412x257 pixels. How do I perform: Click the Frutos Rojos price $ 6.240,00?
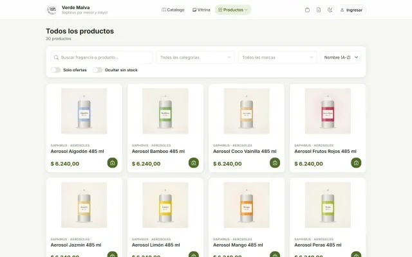click(308, 164)
